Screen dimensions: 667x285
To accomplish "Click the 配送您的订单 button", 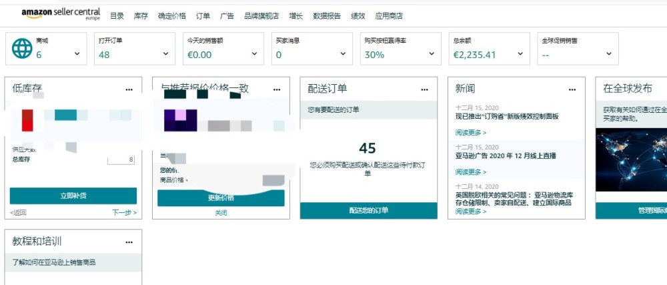I will (x=368, y=210).
